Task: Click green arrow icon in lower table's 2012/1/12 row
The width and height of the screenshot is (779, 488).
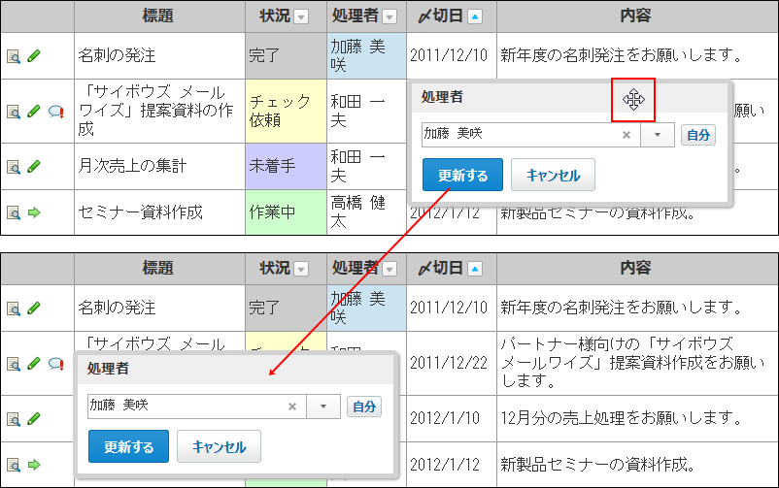Action: click(x=34, y=465)
